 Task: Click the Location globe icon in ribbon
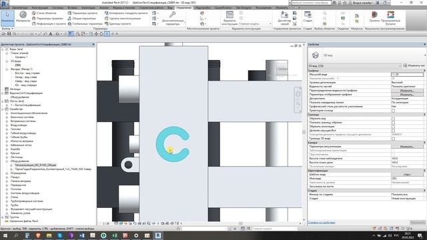click(201, 13)
